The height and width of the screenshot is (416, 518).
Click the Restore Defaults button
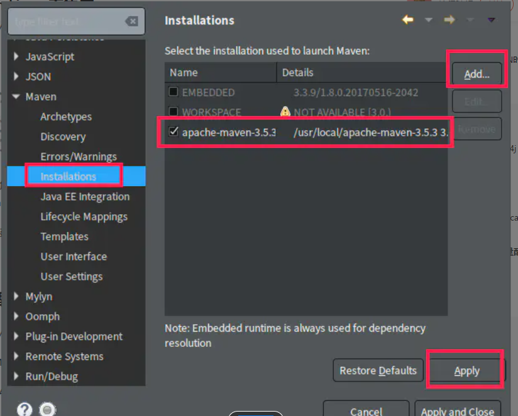pyautogui.click(x=378, y=371)
